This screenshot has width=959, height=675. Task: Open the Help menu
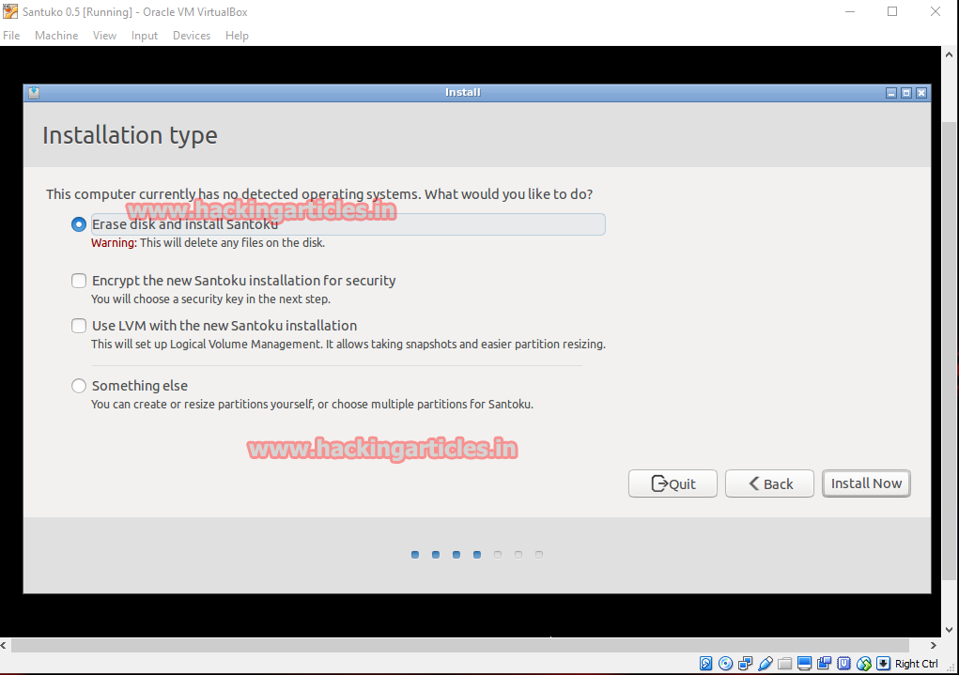[x=237, y=36]
